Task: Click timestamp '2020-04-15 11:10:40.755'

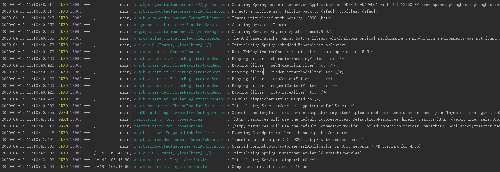Action: point(28,113)
